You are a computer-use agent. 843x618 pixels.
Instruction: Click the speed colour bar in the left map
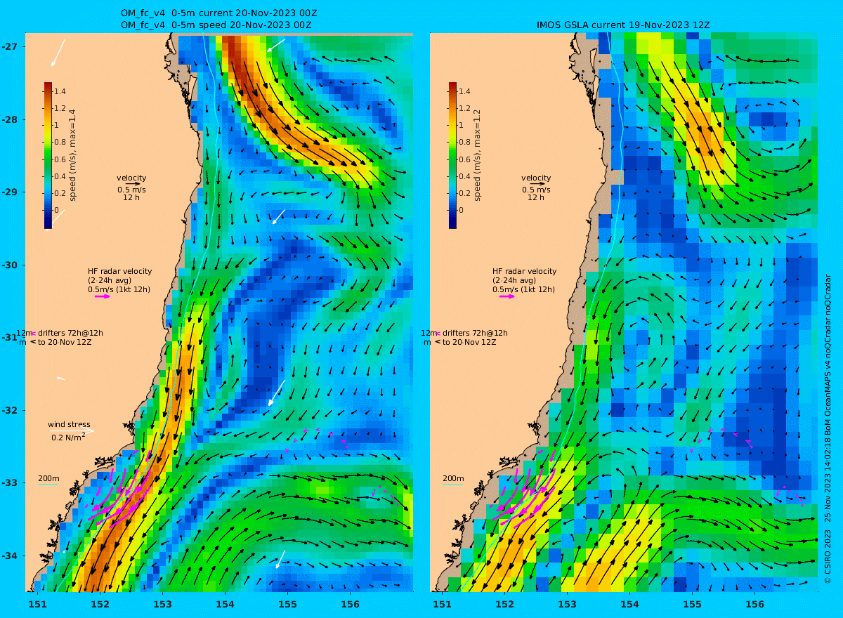pos(48,155)
